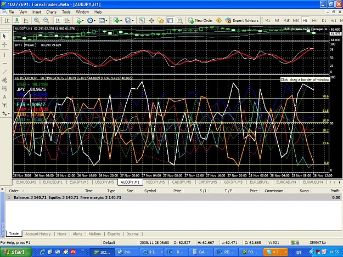Select the Zoom In magnifier icon

[37, 20]
